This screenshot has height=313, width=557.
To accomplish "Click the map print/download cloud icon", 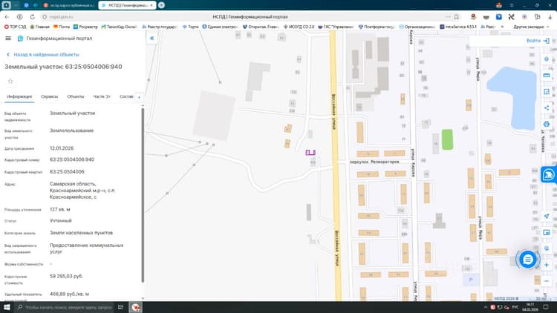I will coord(547,124).
